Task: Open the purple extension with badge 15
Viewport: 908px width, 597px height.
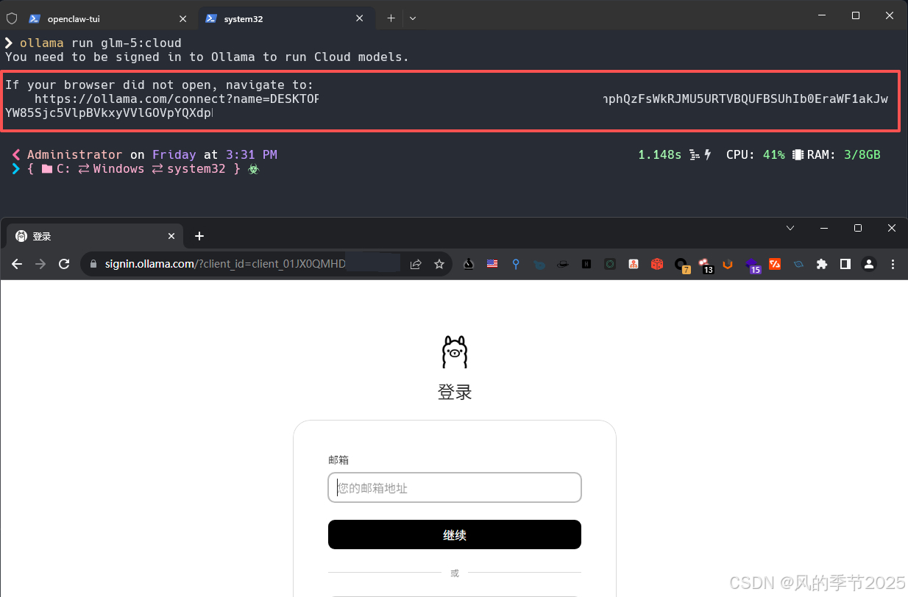Action: (x=752, y=265)
